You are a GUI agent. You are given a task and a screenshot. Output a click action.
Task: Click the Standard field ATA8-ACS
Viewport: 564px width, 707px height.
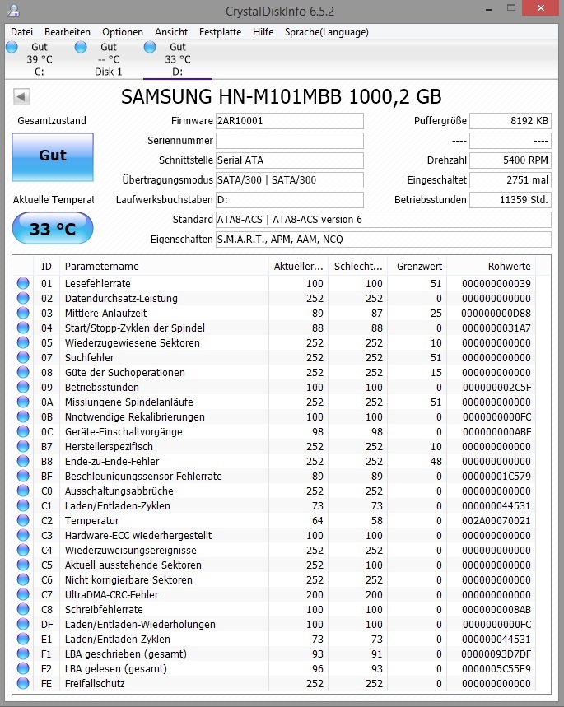click(384, 220)
